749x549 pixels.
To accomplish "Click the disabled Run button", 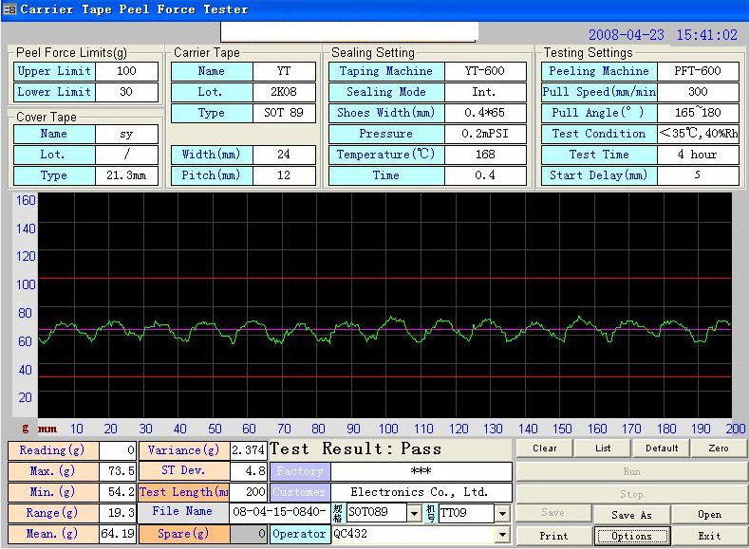I will click(631, 472).
